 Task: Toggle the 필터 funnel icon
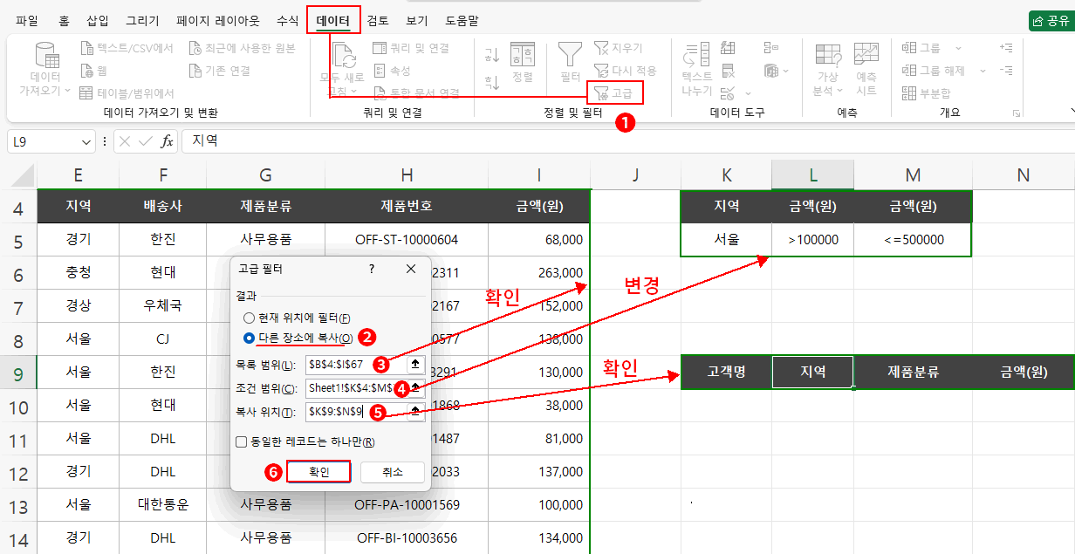point(571,54)
